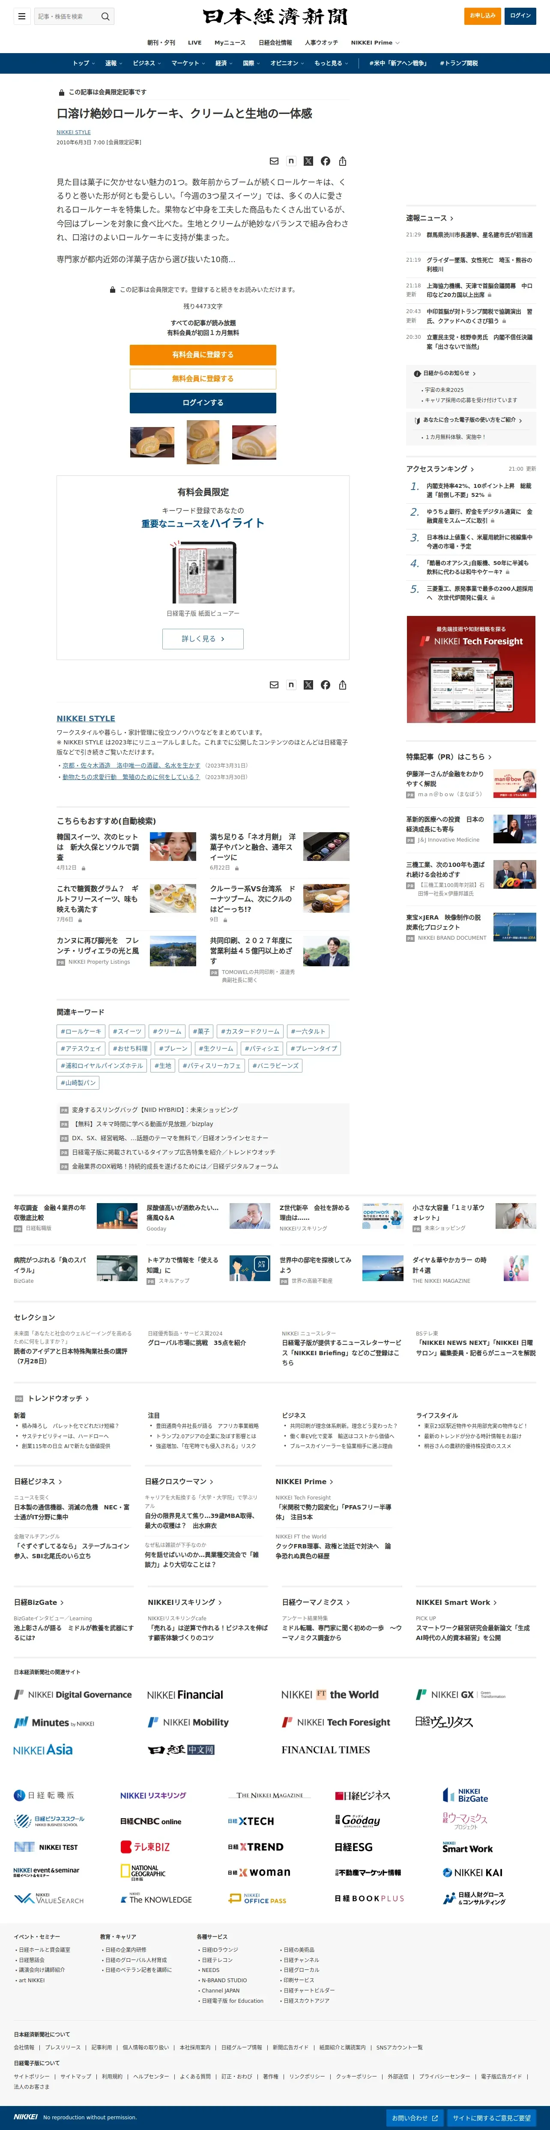The image size is (550, 2130).
Task: Click the Minutes by NIKKEI logo
Action: [54, 1722]
